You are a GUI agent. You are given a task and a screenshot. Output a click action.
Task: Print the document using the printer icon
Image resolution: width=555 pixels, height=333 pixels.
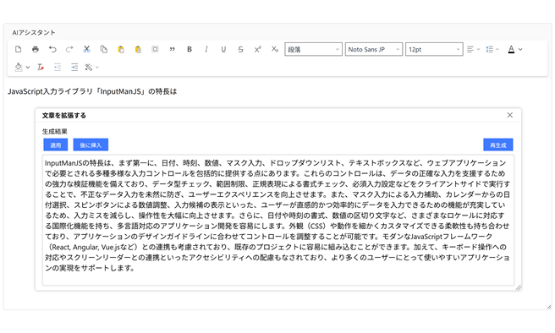pos(36,50)
